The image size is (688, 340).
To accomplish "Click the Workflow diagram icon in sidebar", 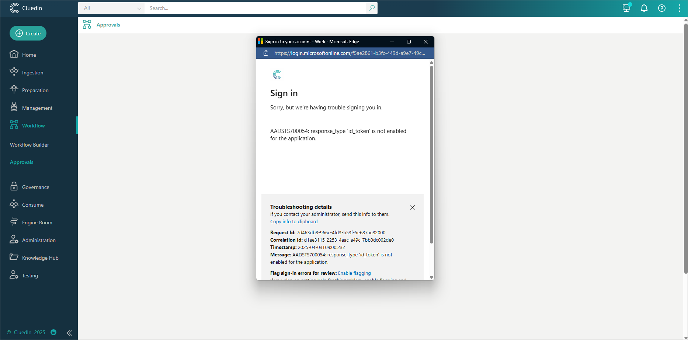I will point(14,125).
